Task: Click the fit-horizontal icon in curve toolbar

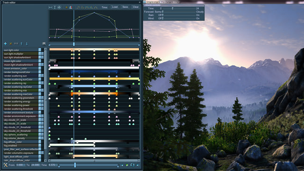Action: [x=51, y=7]
